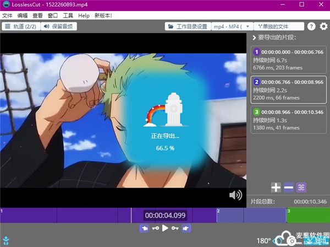Click green timeline segment 3 block
The height and width of the screenshot is (247, 330).
click(x=309, y=216)
